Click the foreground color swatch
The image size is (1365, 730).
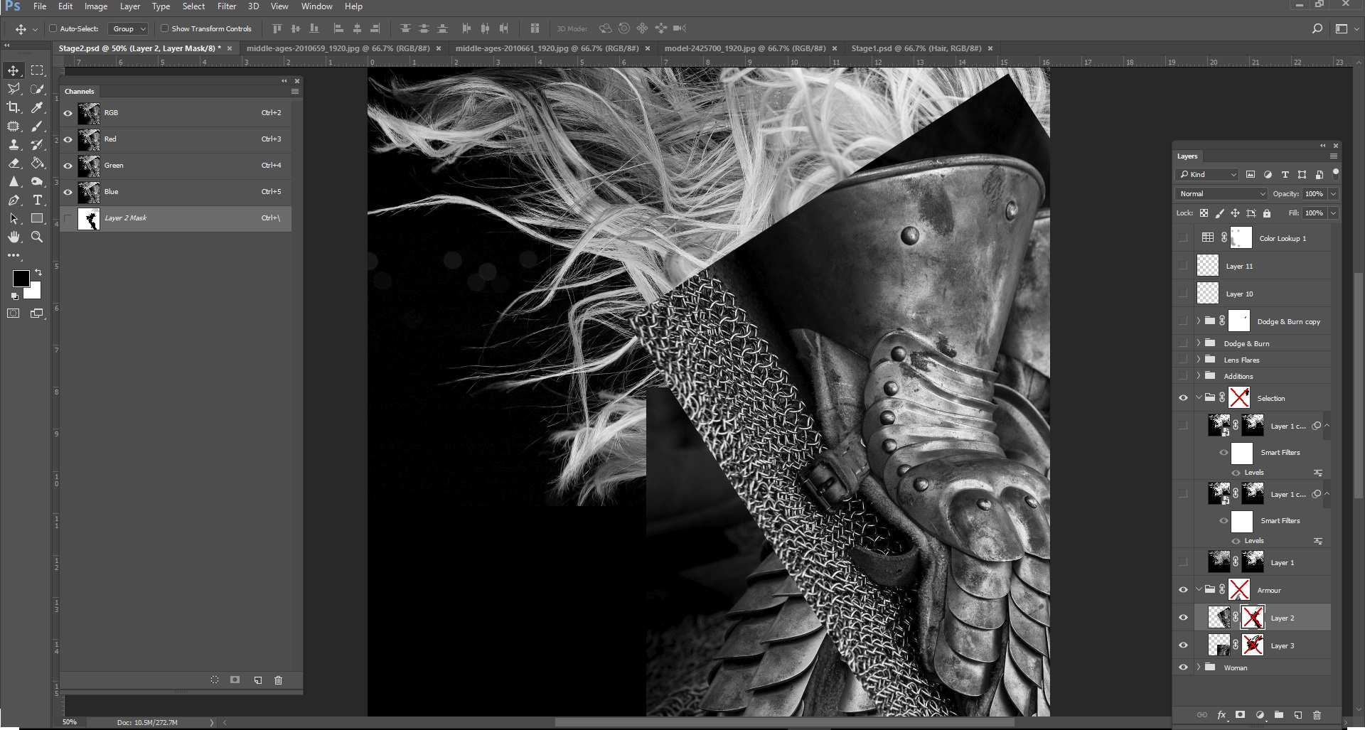tap(21, 278)
